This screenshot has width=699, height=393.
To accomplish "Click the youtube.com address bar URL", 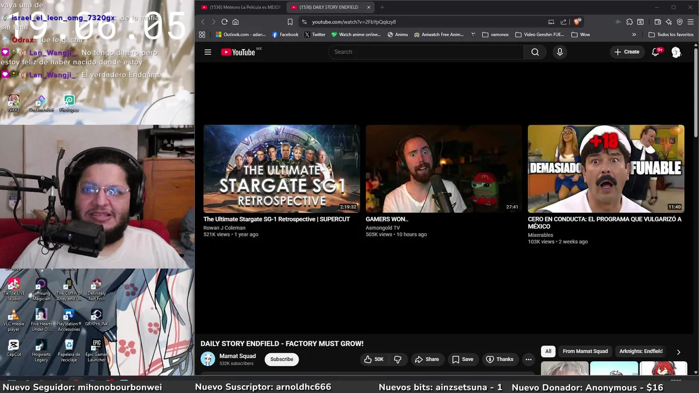I will click(354, 22).
